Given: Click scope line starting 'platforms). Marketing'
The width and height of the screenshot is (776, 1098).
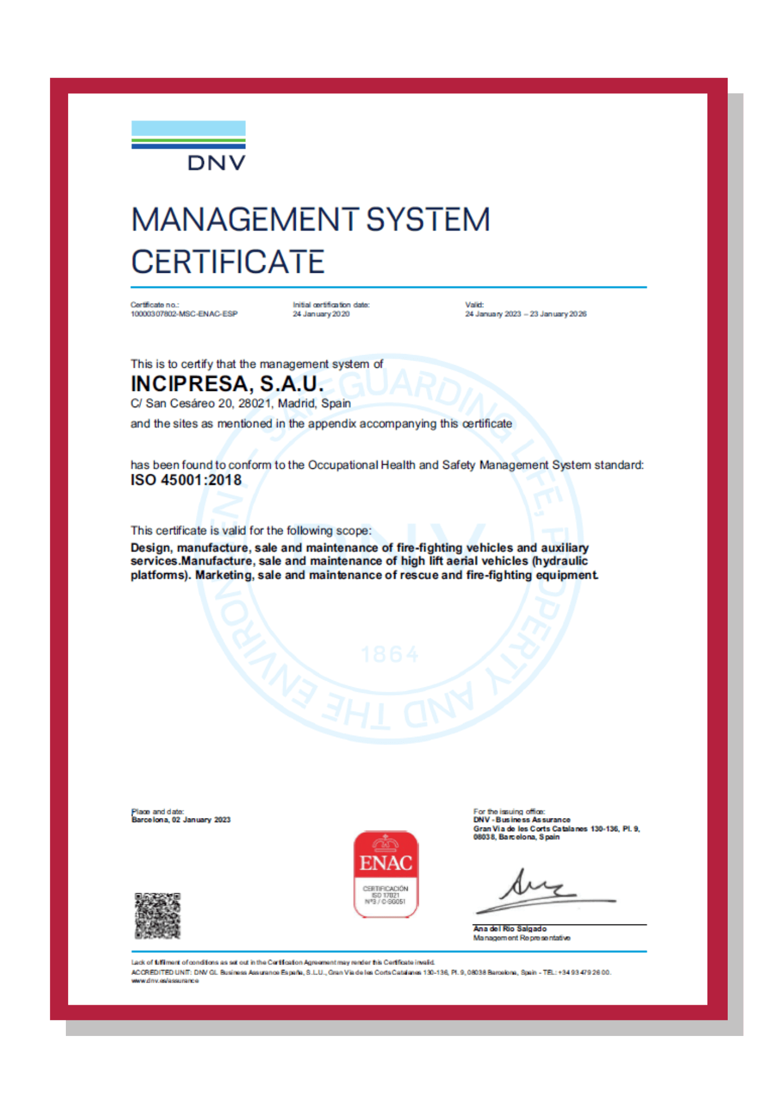Looking at the screenshot, I should pyautogui.click(x=364, y=575).
